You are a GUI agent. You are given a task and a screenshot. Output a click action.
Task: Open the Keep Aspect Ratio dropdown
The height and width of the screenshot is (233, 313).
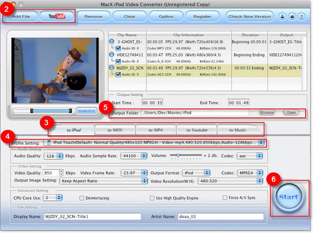tap(103, 181)
